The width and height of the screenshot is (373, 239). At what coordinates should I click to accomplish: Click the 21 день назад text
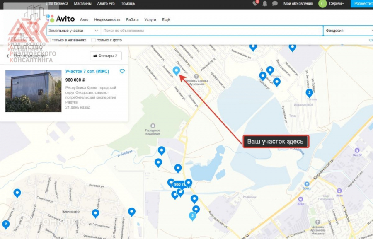[x=78, y=108]
